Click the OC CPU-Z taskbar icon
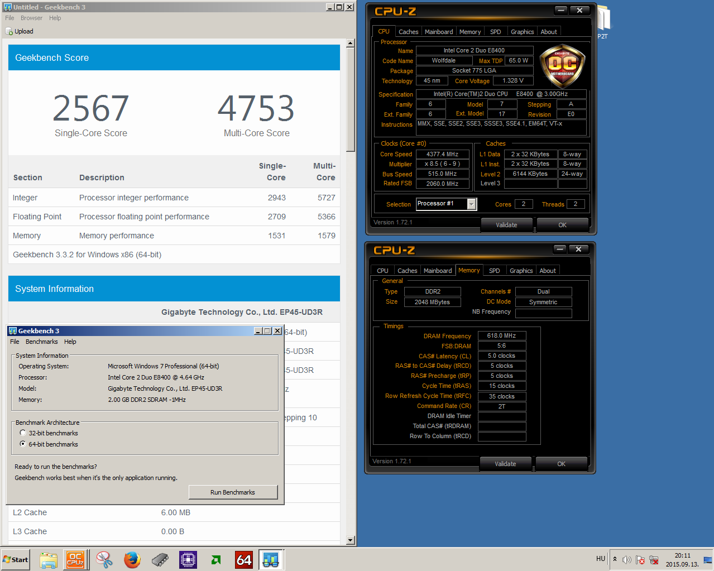This screenshot has height=571, width=714. click(x=75, y=559)
